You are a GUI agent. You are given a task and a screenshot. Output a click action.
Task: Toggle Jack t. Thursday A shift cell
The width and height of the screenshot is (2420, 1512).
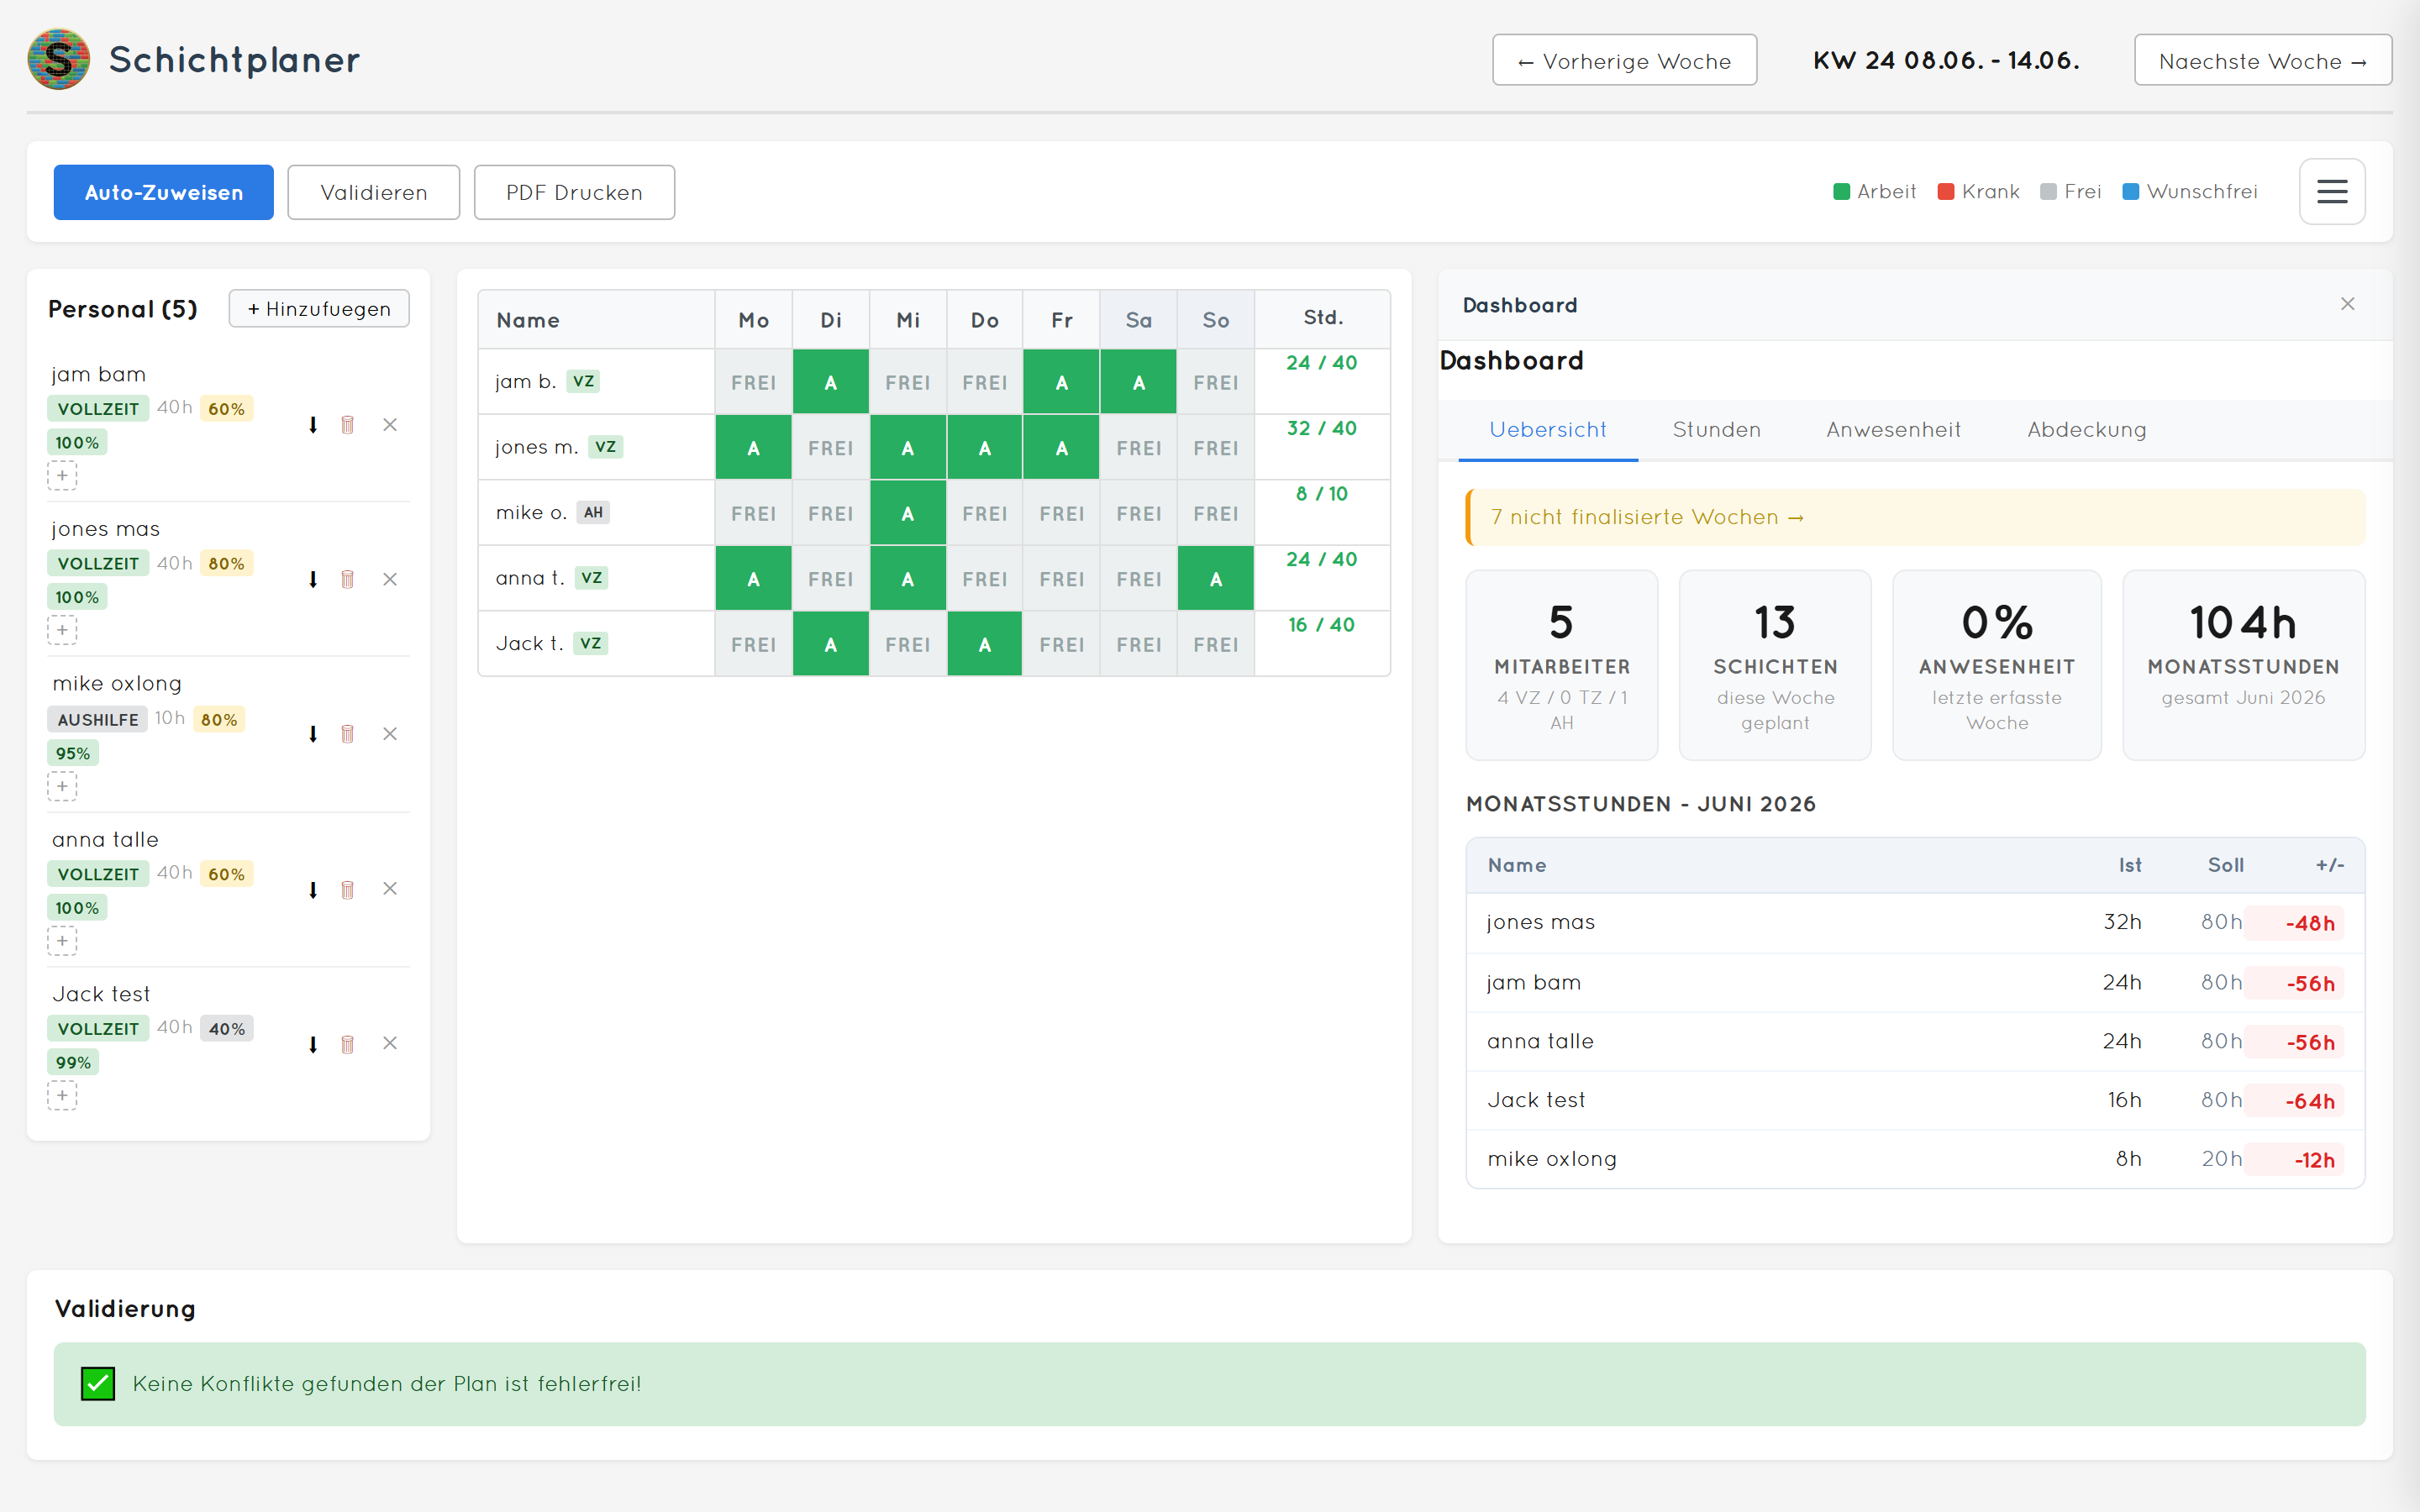[x=984, y=644]
